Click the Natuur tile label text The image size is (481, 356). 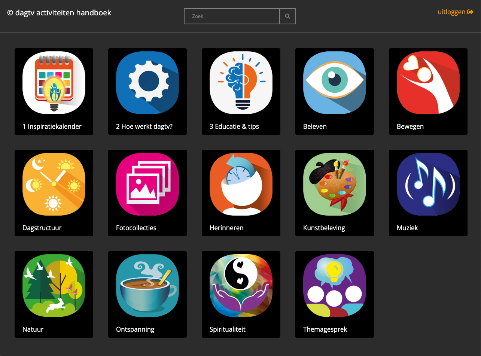tap(33, 329)
